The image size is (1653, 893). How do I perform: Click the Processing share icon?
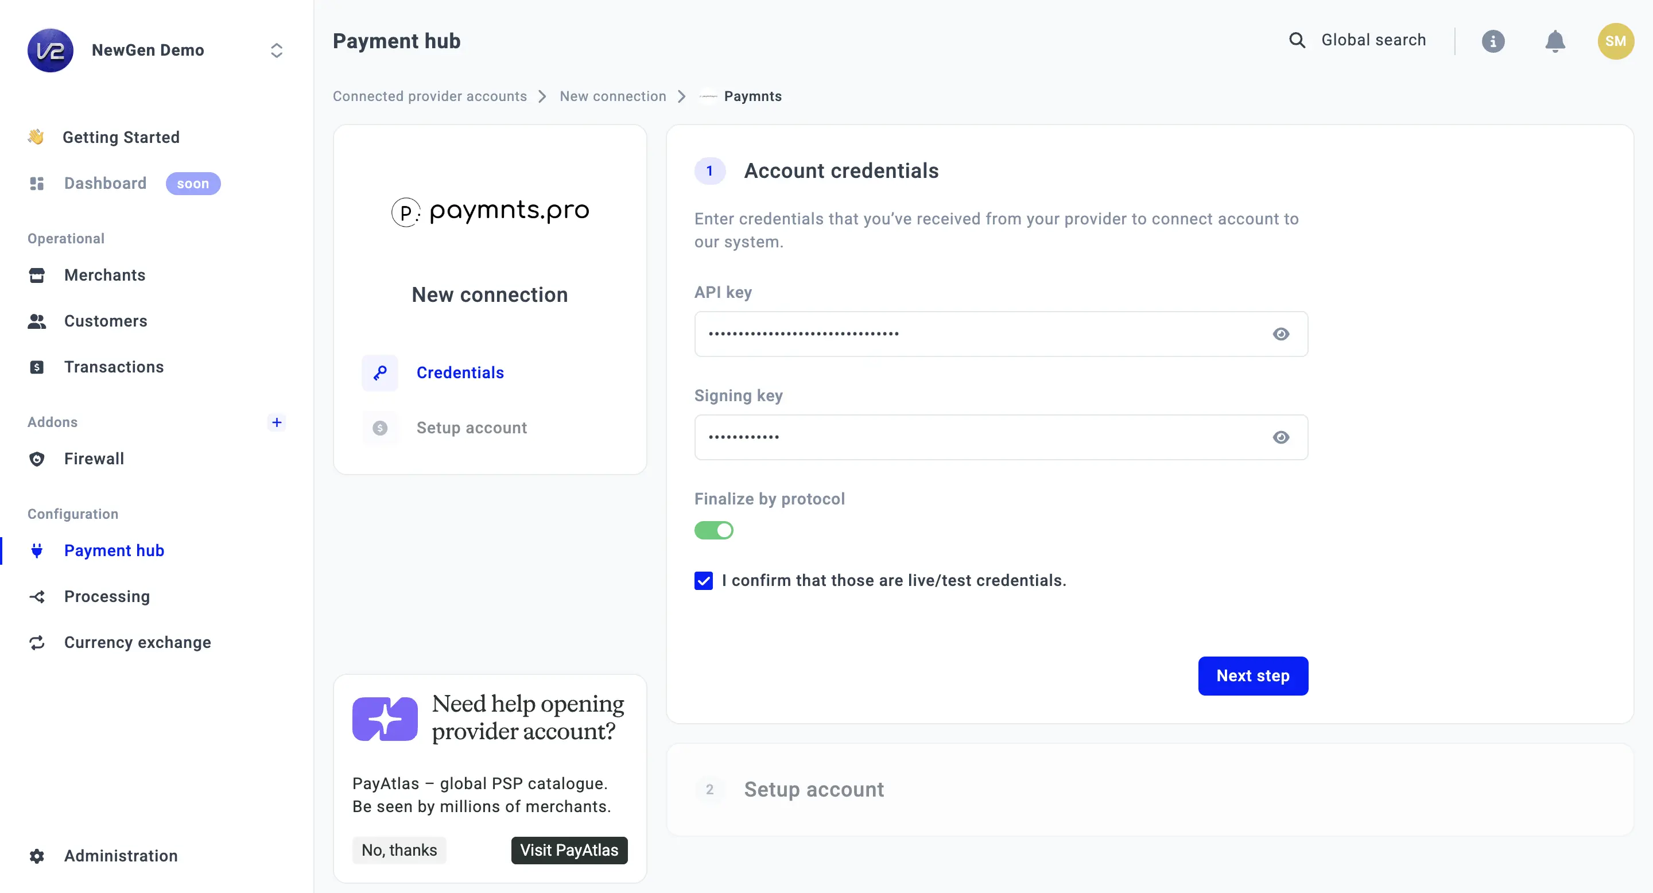pyautogui.click(x=37, y=597)
